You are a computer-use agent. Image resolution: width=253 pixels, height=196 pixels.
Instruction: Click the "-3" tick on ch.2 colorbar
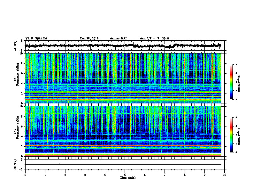click(236, 118)
